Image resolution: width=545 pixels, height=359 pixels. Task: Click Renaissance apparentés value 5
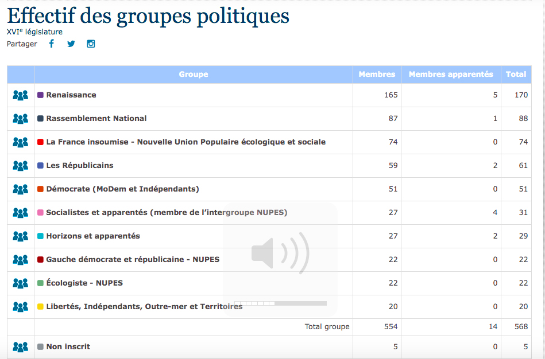pos(495,95)
